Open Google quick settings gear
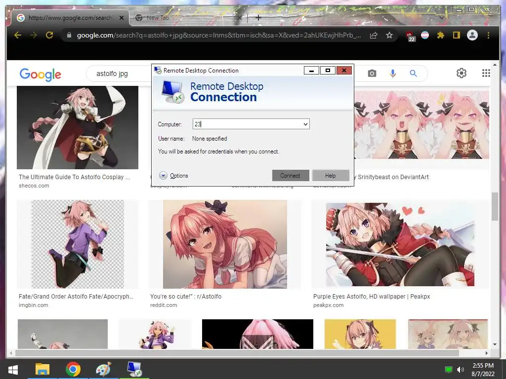 (x=461, y=73)
